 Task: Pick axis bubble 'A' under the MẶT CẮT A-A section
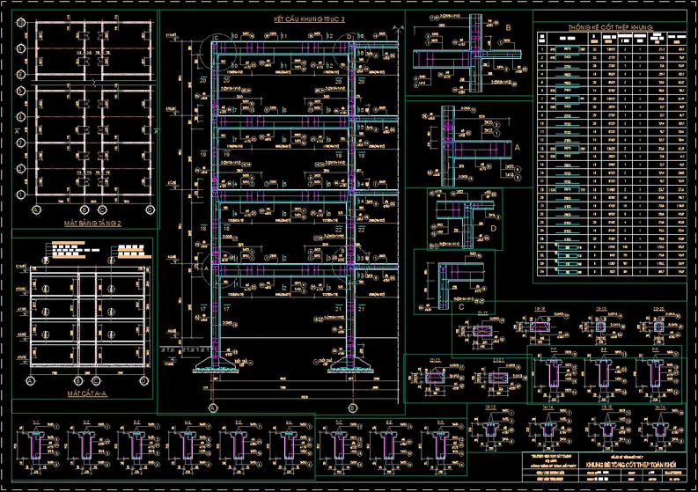point(30,381)
